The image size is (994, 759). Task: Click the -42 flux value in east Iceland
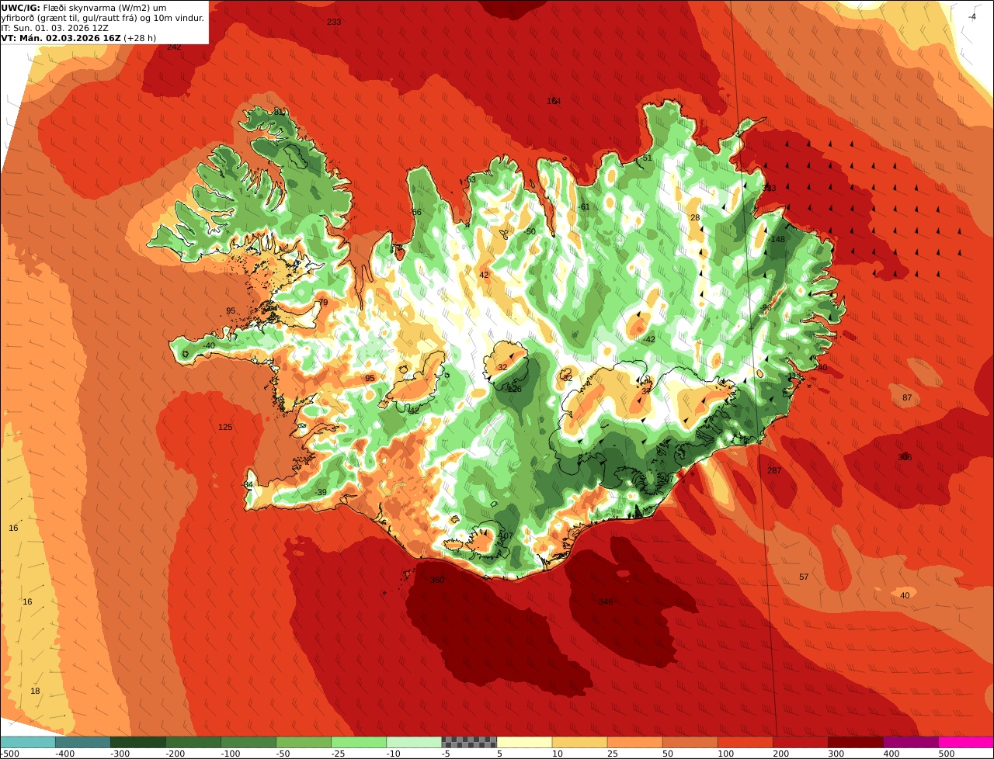pos(649,339)
